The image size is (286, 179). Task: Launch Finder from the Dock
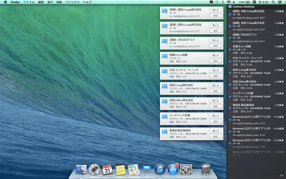(x=81, y=169)
